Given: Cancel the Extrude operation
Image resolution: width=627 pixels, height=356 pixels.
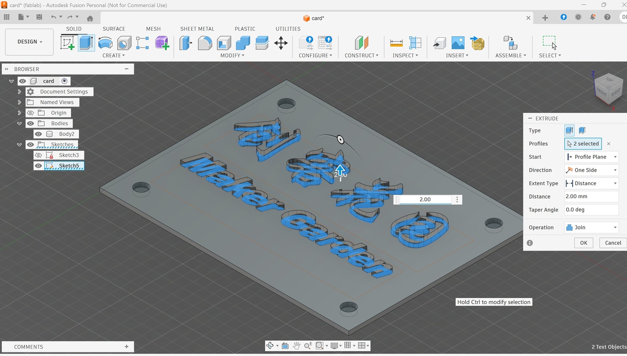Looking at the screenshot, I should (x=613, y=243).
